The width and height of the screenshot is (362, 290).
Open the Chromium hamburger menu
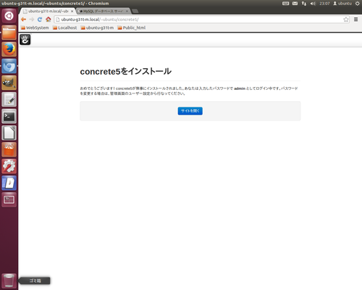coord(355,20)
